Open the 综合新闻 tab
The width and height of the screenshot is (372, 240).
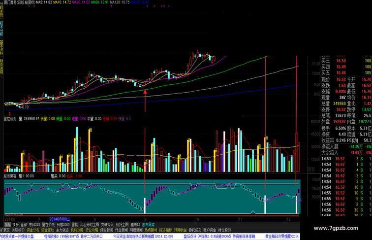[x=106, y=230]
